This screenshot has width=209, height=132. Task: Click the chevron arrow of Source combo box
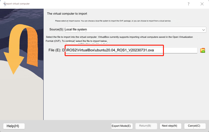coord(204,30)
